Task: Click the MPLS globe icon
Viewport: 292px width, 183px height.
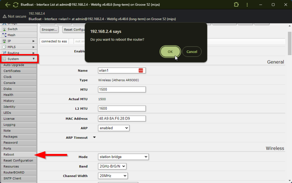Action: pos(5,47)
